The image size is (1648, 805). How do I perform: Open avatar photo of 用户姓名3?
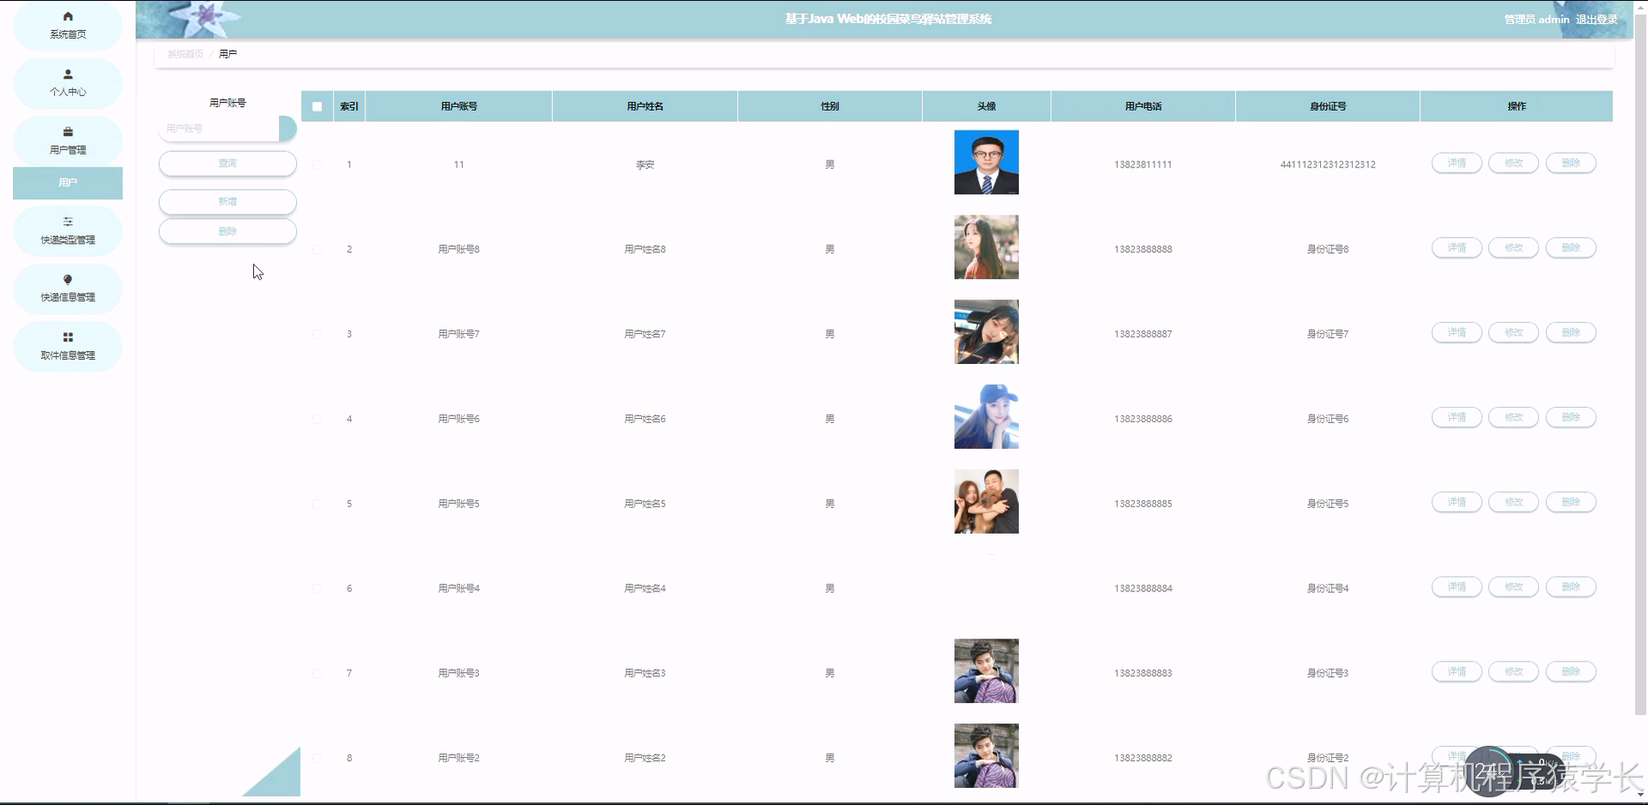986,671
